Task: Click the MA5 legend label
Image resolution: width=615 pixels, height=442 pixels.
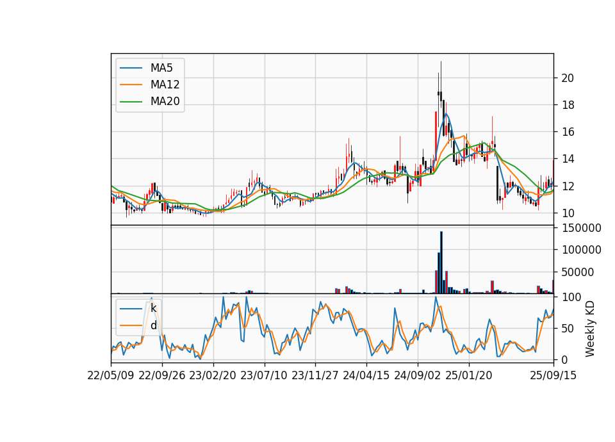Action: (x=161, y=68)
